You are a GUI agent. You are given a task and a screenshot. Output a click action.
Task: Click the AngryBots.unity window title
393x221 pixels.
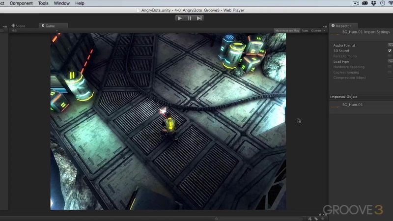point(193,10)
